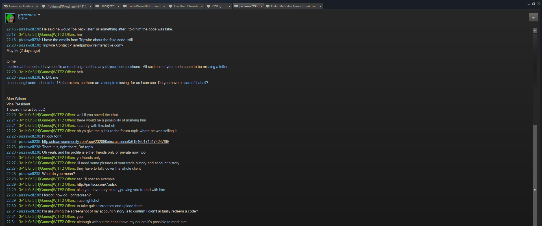Viewport: 542px width, 226px height.
Task: Close the Use the Schwartz chat tab
Action: 202,6
